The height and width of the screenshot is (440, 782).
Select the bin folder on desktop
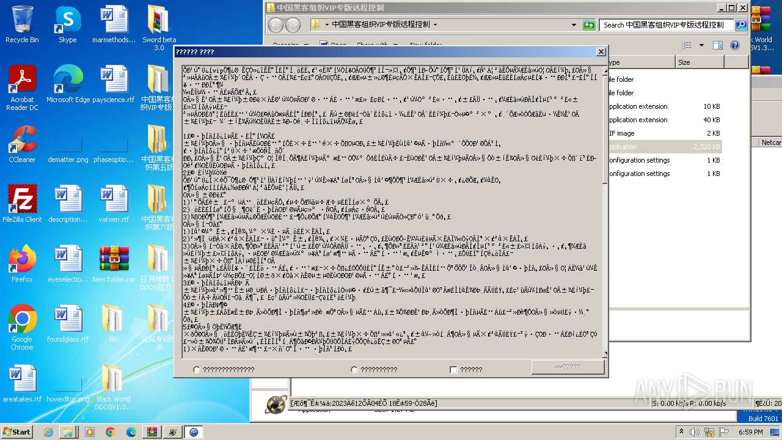click(x=114, y=324)
